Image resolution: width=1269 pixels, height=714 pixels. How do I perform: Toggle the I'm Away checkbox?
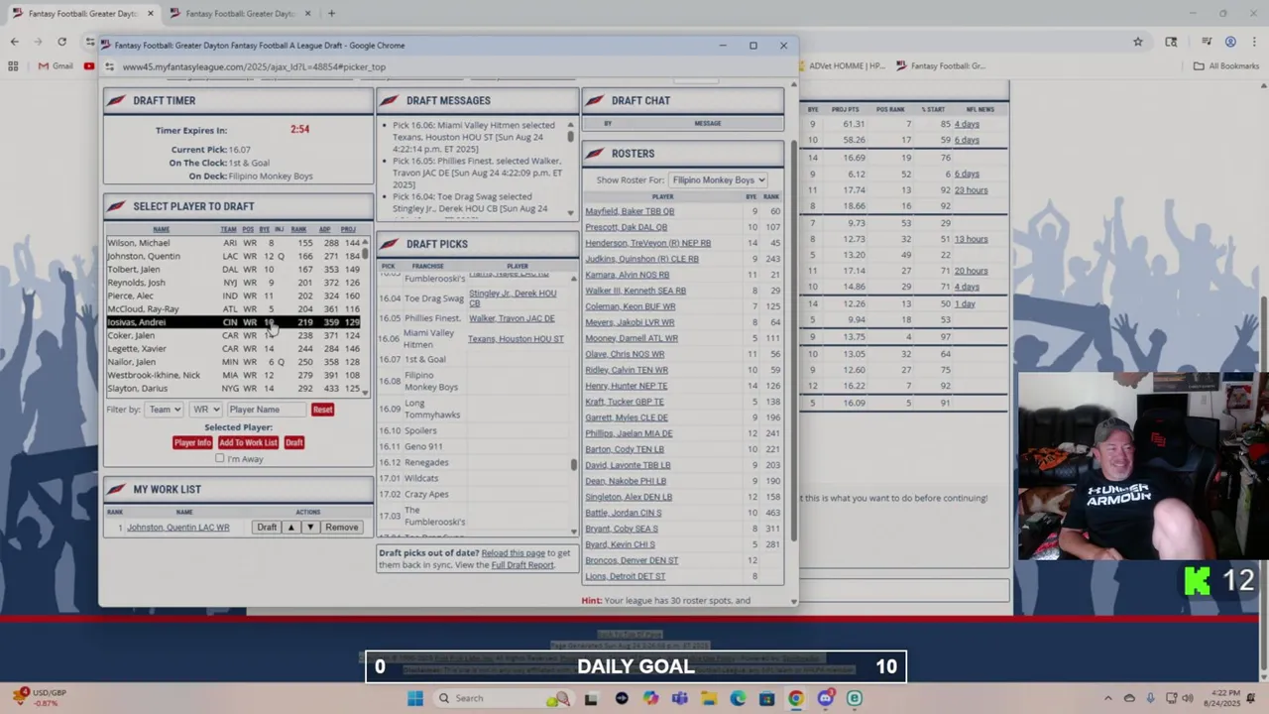tap(220, 459)
